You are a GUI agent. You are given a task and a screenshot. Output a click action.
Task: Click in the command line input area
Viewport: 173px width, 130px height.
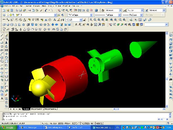coord(84,118)
